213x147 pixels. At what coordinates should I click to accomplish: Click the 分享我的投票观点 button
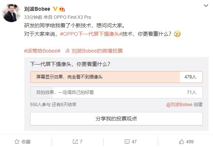click(x=116, y=119)
